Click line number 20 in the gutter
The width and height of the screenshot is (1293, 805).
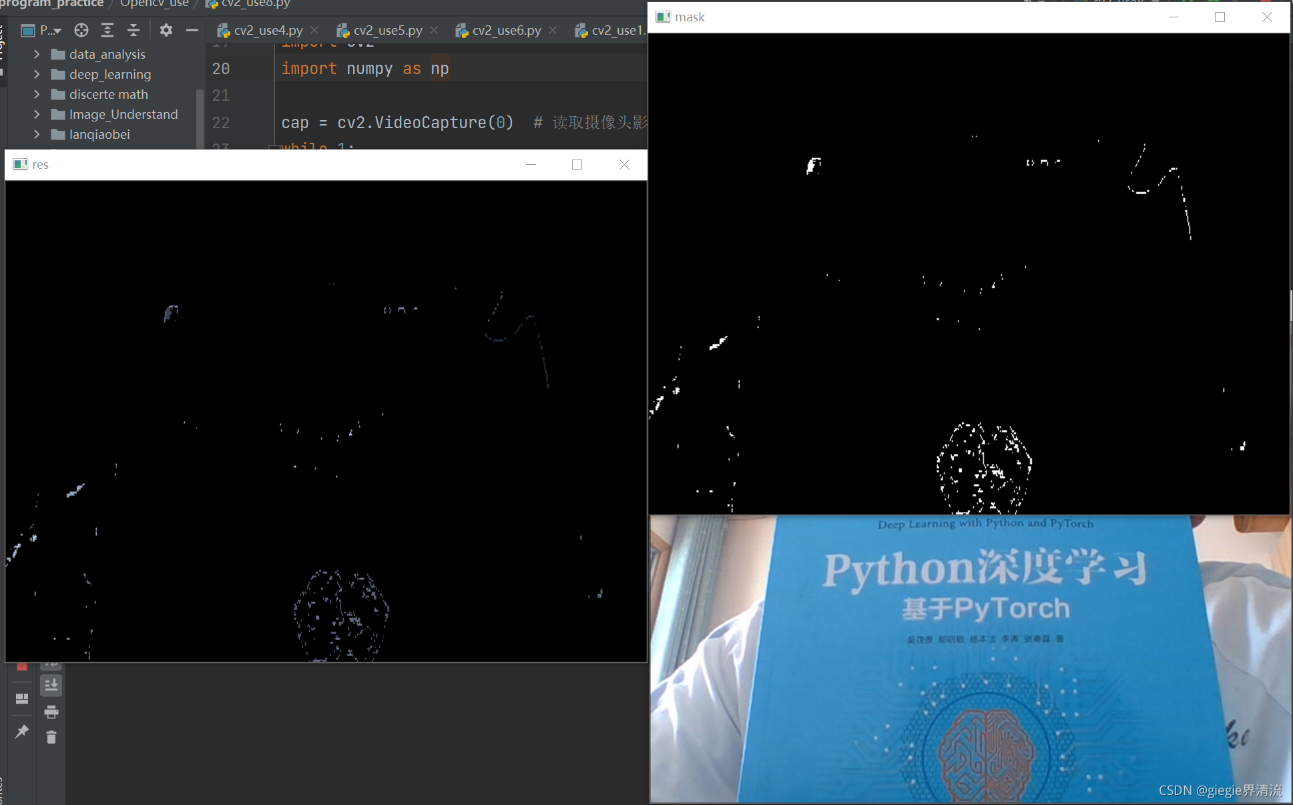(x=221, y=69)
